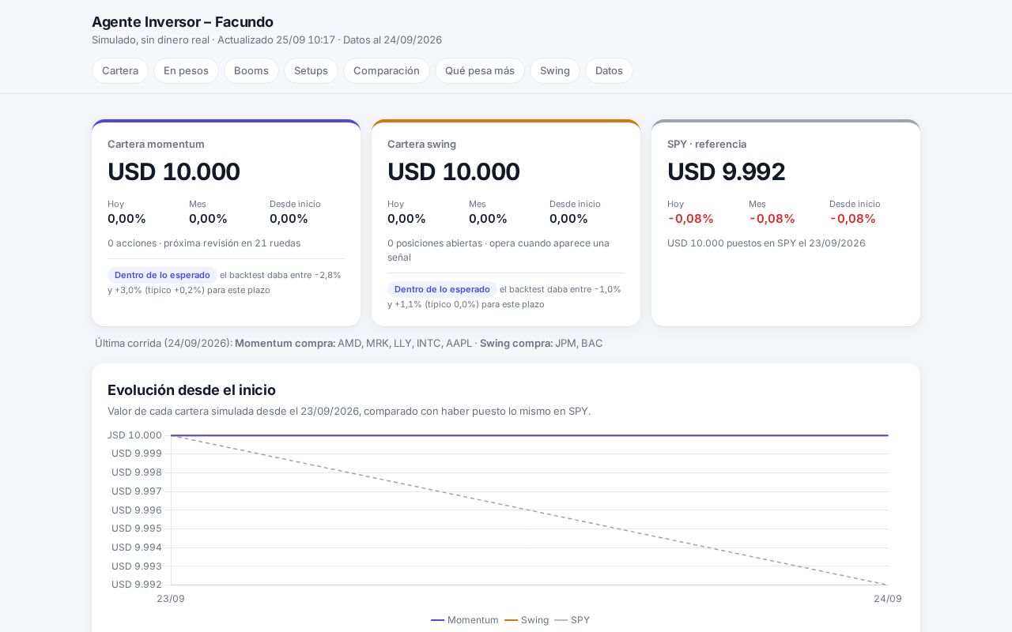This screenshot has height=632, width=1012.
Task: Click 'USD 10.000 puestos en SPY el 23/09/2026' text
Action: click(x=766, y=243)
